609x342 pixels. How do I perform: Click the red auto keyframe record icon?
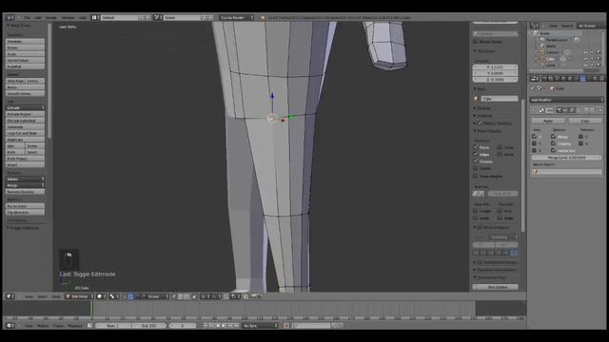pos(286,325)
